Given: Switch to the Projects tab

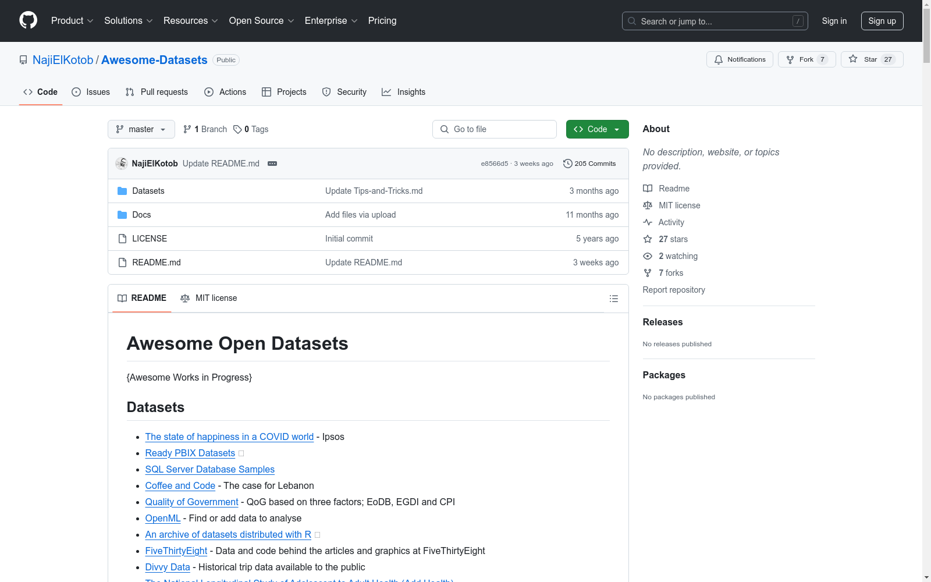Looking at the screenshot, I should [x=284, y=92].
